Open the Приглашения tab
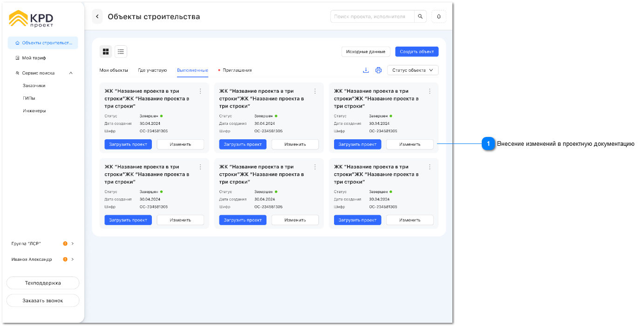The image size is (642, 327). (237, 70)
